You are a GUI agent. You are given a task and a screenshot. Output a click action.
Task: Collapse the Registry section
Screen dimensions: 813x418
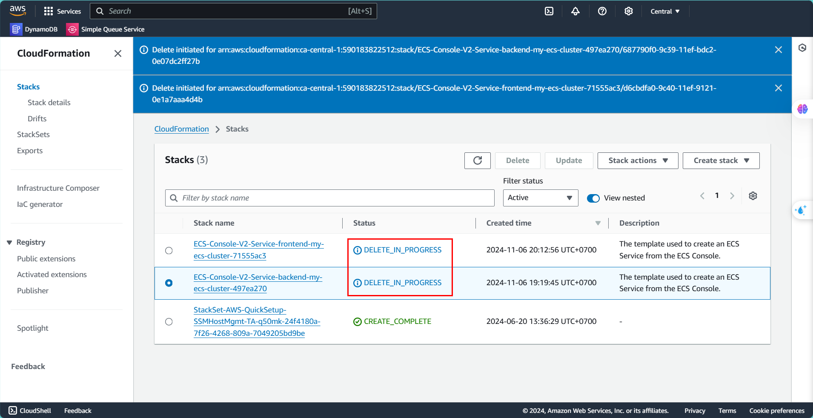click(9, 242)
